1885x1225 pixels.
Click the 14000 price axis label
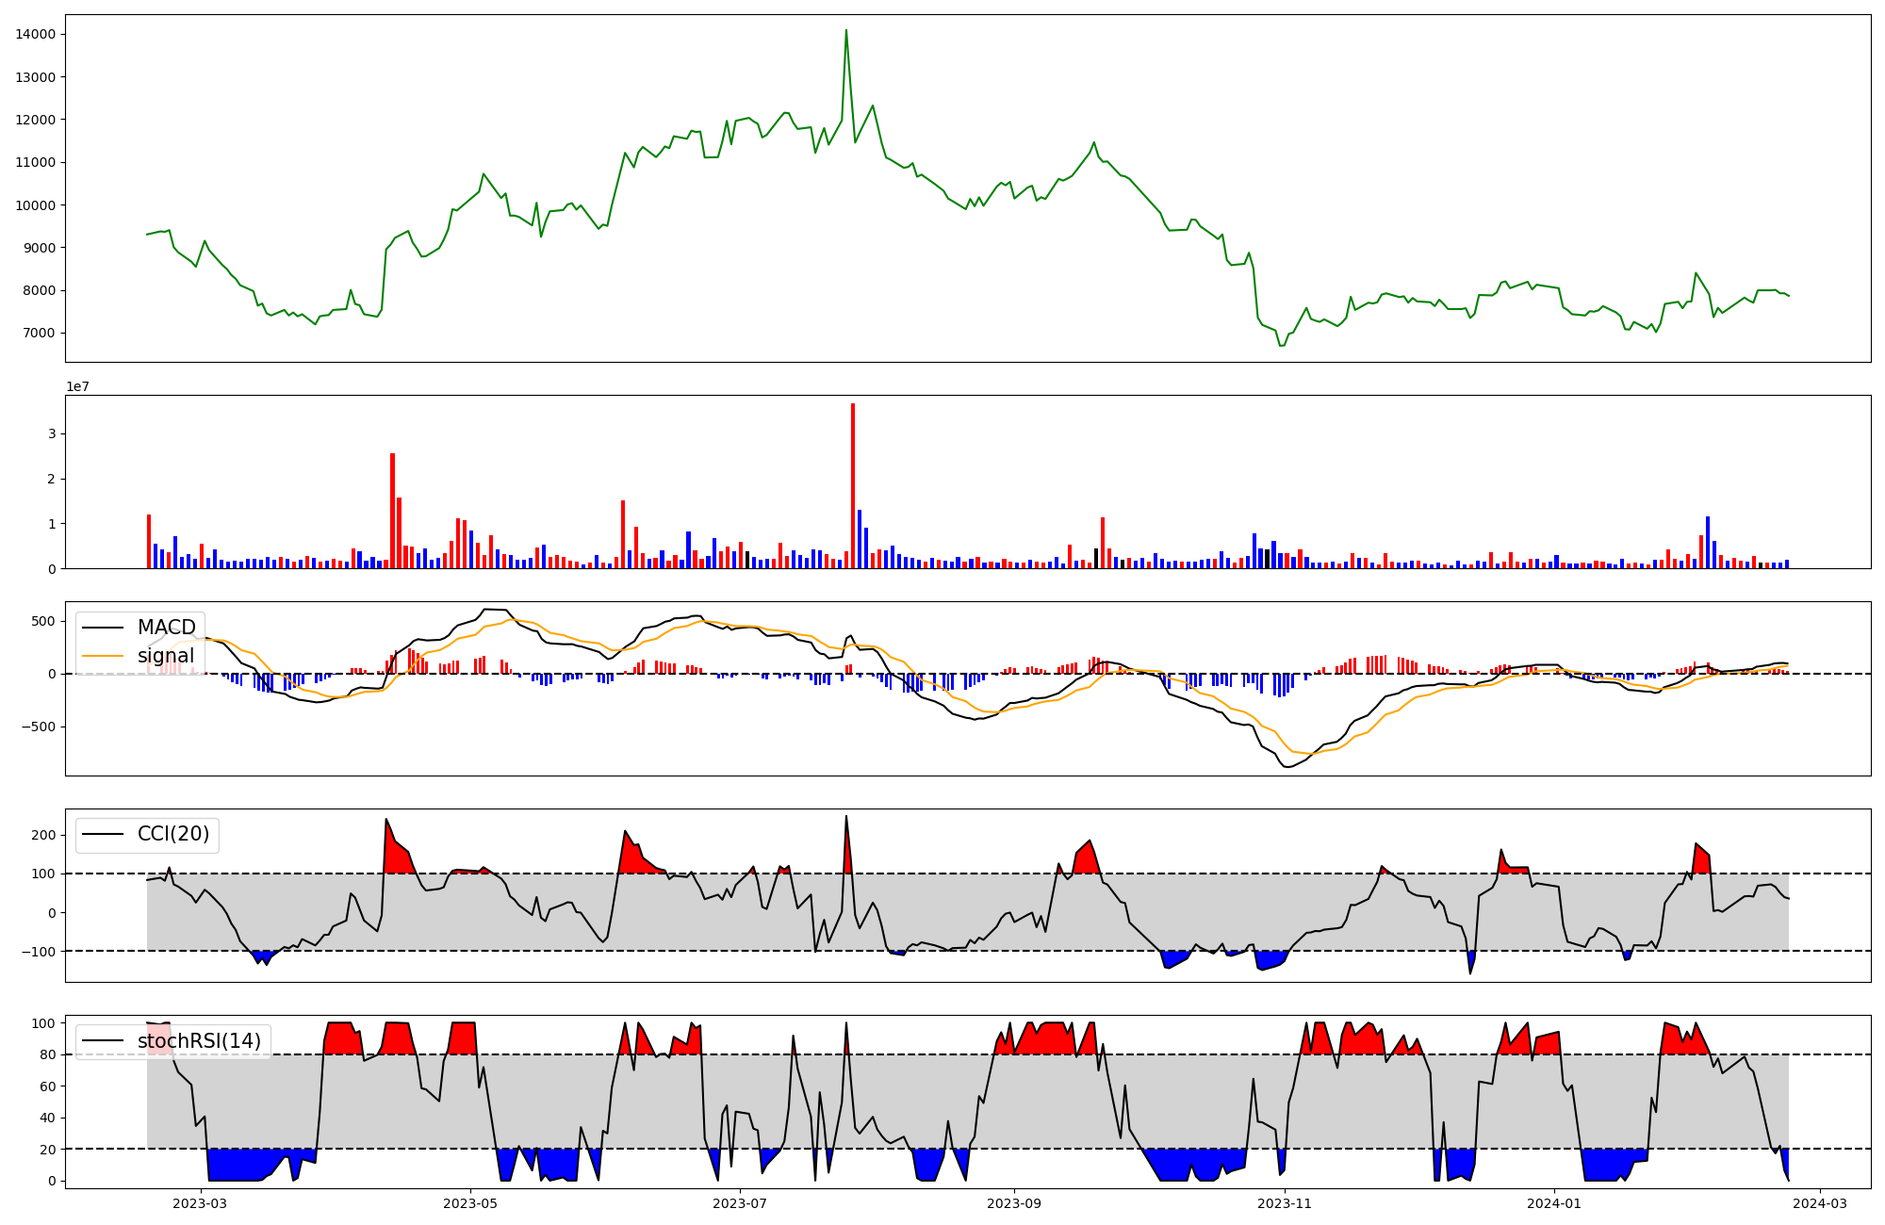click(x=35, y=35)
